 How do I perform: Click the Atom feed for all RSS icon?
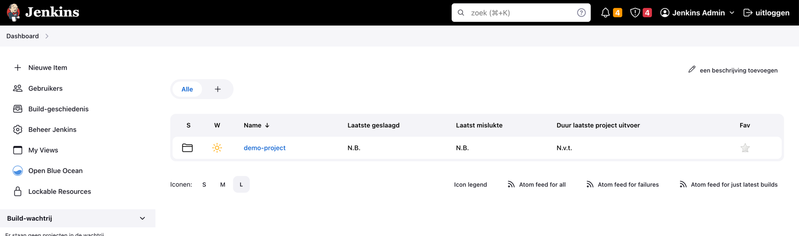(511, 184)
